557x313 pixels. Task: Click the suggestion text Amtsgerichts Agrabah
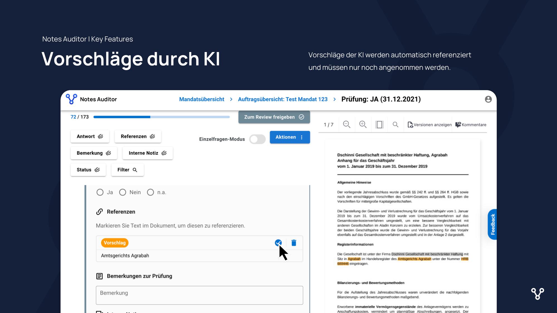point(125,256)
